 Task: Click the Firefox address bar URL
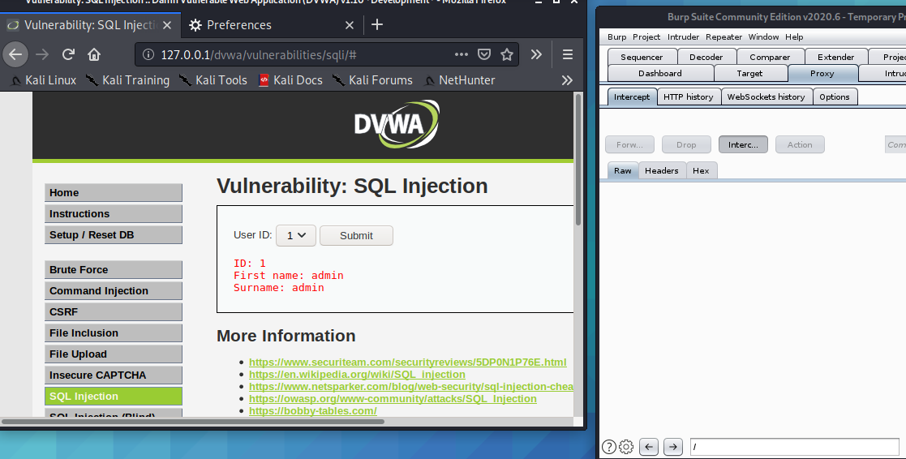coord(258,55)
